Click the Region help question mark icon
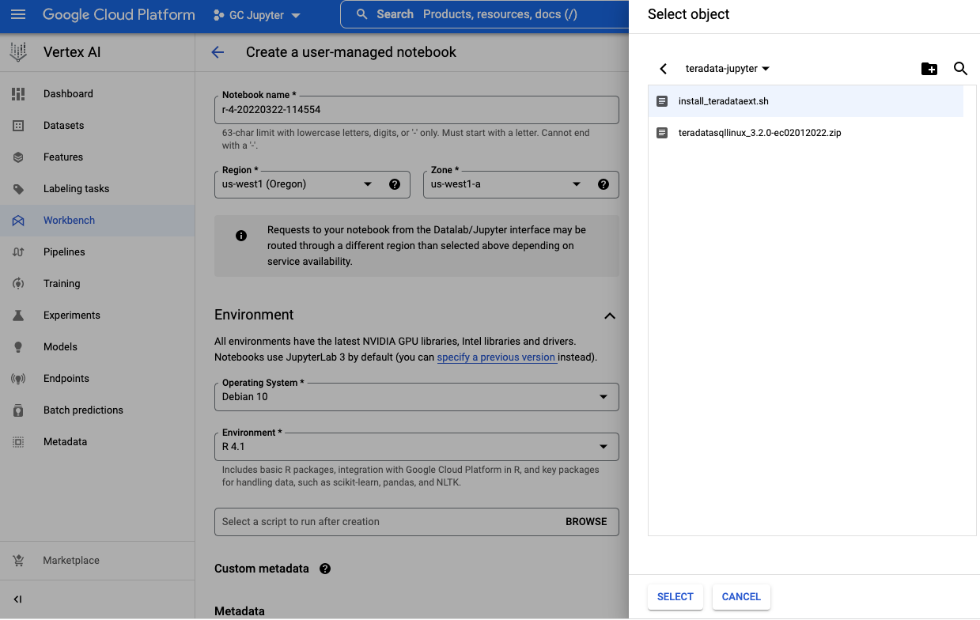Screen dimensions: 980x620 coord(395,184)
